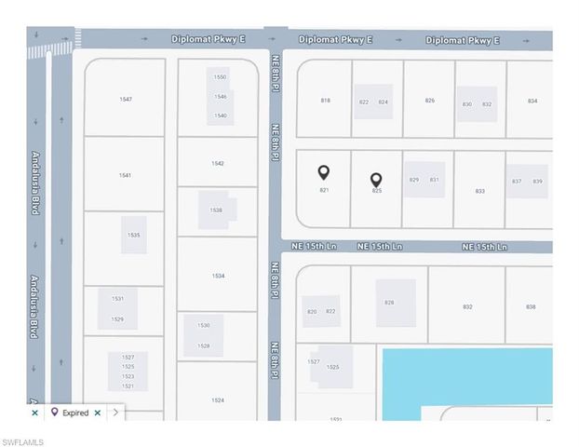Select parcel 1542 on the map

(217, 163)
